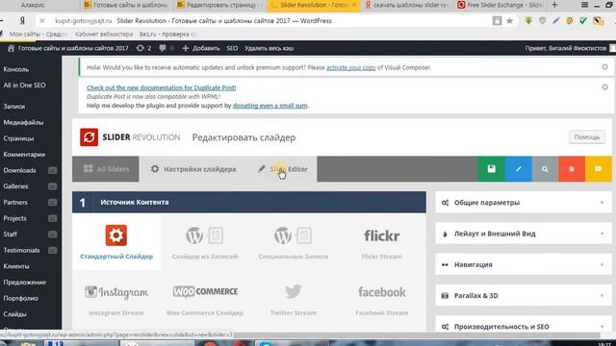Choose the Flickr Stream source
616x346 pixels.
(381, 242)
